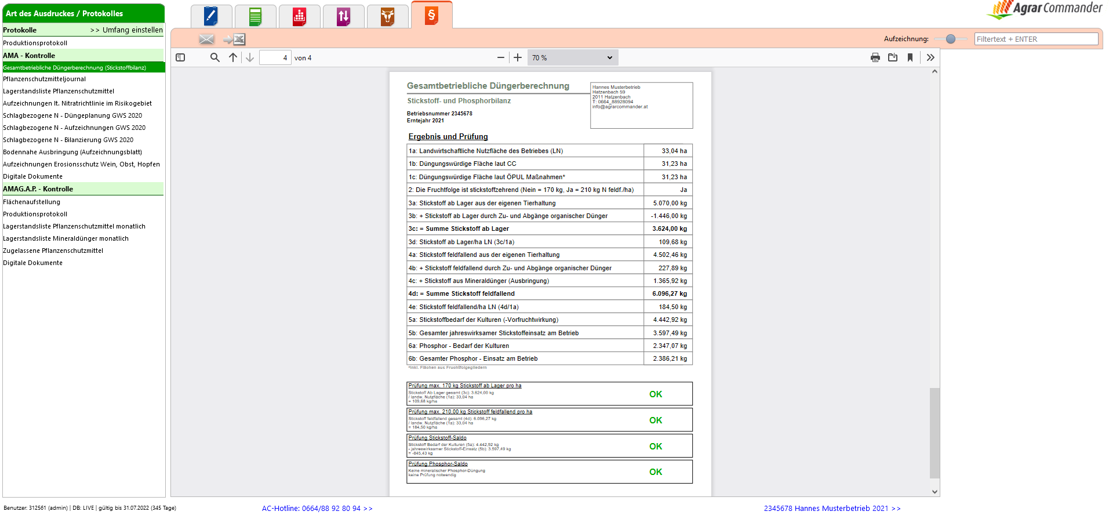Open the 70 % zoom dropdown

tap(573, 57)
